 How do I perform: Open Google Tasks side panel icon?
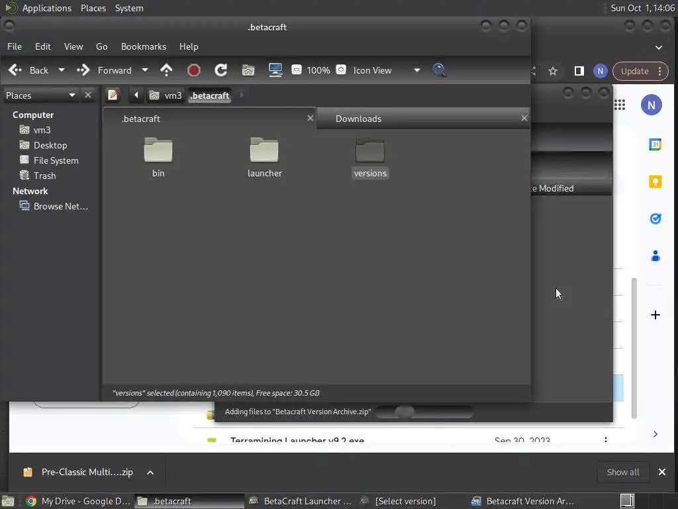pos(655,219)
